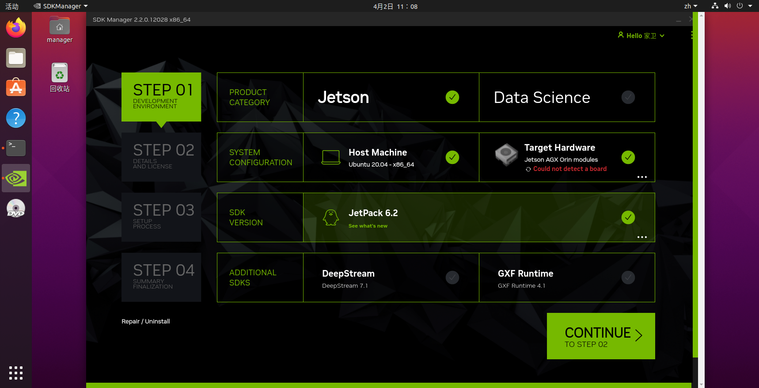Screen dimensions: 759x388
Task: Open the power icon in top bar
Action: point(740,6)
